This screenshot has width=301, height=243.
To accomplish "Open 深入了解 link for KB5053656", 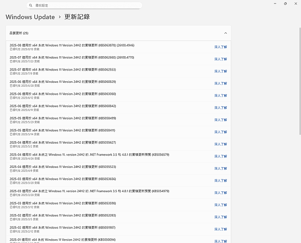I will tap(221, 181).
